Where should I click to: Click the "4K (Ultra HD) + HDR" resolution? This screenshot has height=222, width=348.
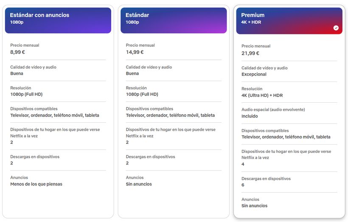point(262,96)
